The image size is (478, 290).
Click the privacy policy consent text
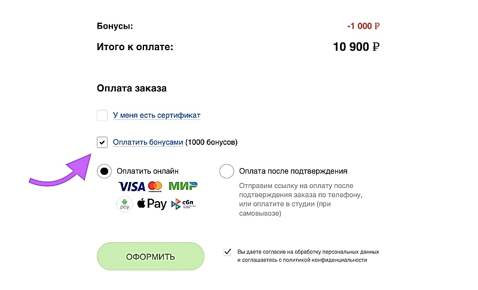coord(308,256)
